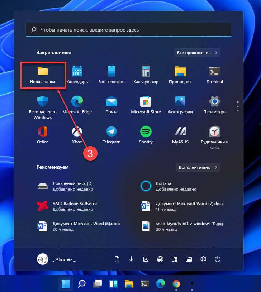261x292 pixels.
Task: Open the File Explorer icon in the Start footer
Action: click(x=189, y=259)
